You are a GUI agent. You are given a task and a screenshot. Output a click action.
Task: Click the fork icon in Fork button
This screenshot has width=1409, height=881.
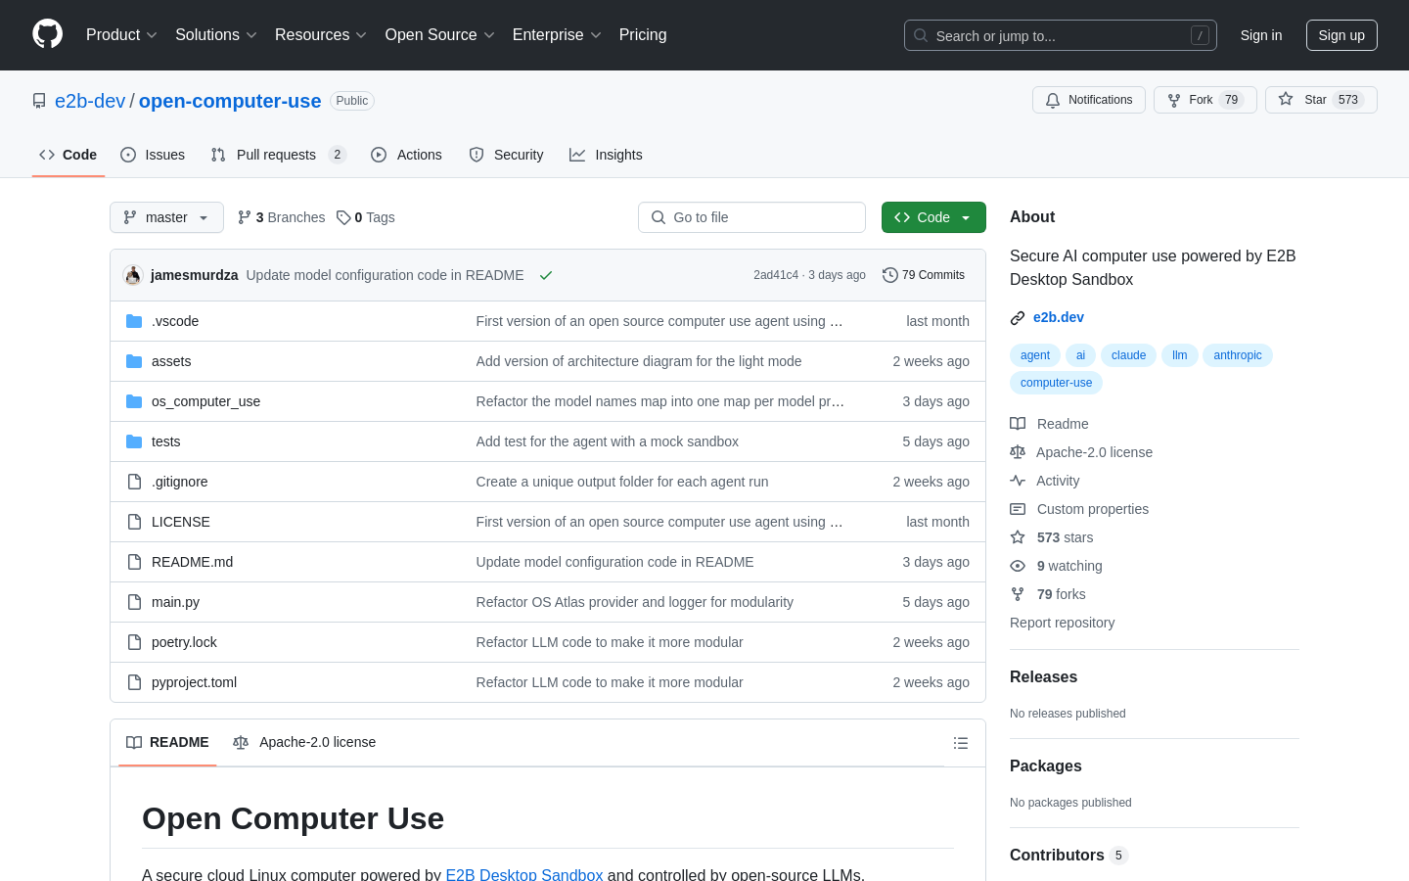tap(1174, 100)
